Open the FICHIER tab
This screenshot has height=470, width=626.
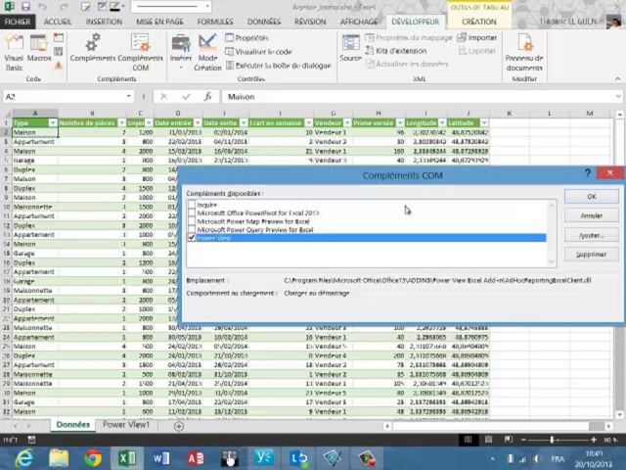click(x=18, y=22)
